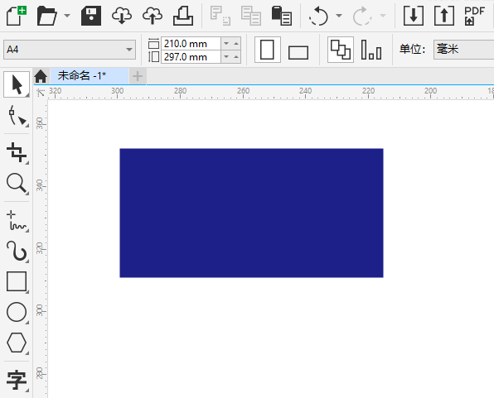Switch to the 未命名 -1* document tab

pyautogui.click(x=82, y=76)
